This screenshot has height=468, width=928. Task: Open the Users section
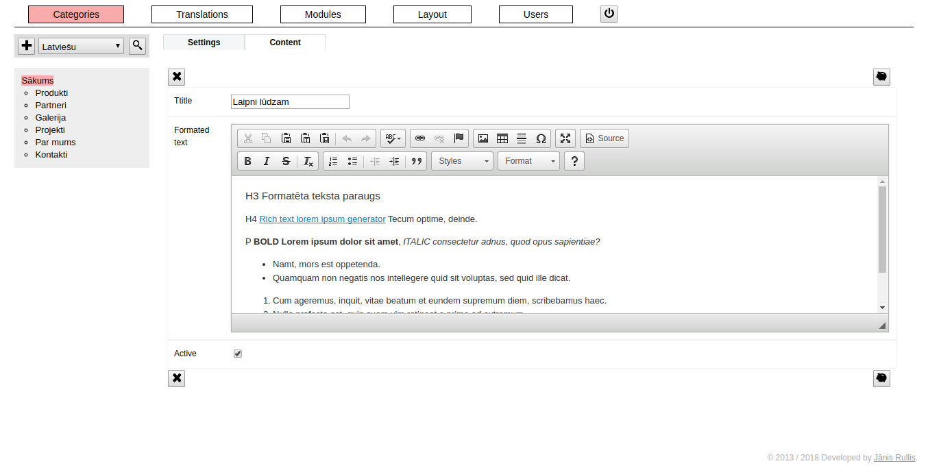click(536, 14)
